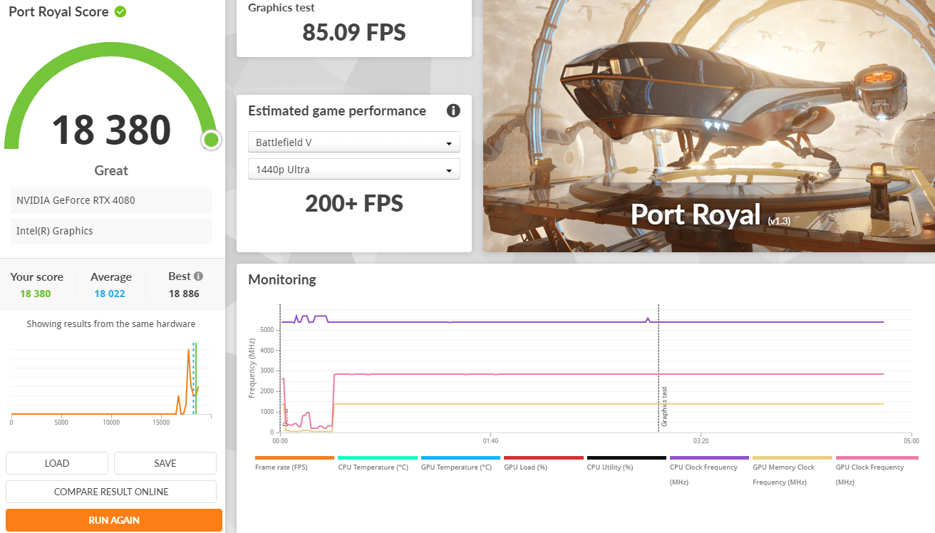Image resolution: width=935 pixels, height=533 pixels.
Task: Click the 18 380 Port Royal score
Action: [x=111, y=130]
